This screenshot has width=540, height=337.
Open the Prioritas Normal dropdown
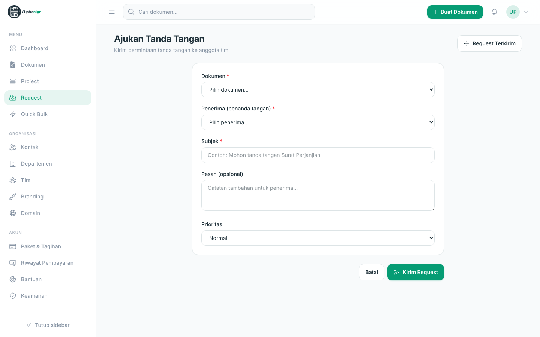pos(318,238)
